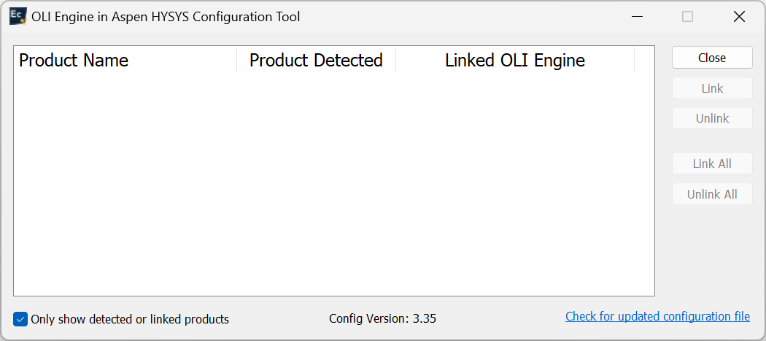Open Check for updated configuration file link
Image resolution: width=766 pixels, height=341 pixels.
(657, 316)
